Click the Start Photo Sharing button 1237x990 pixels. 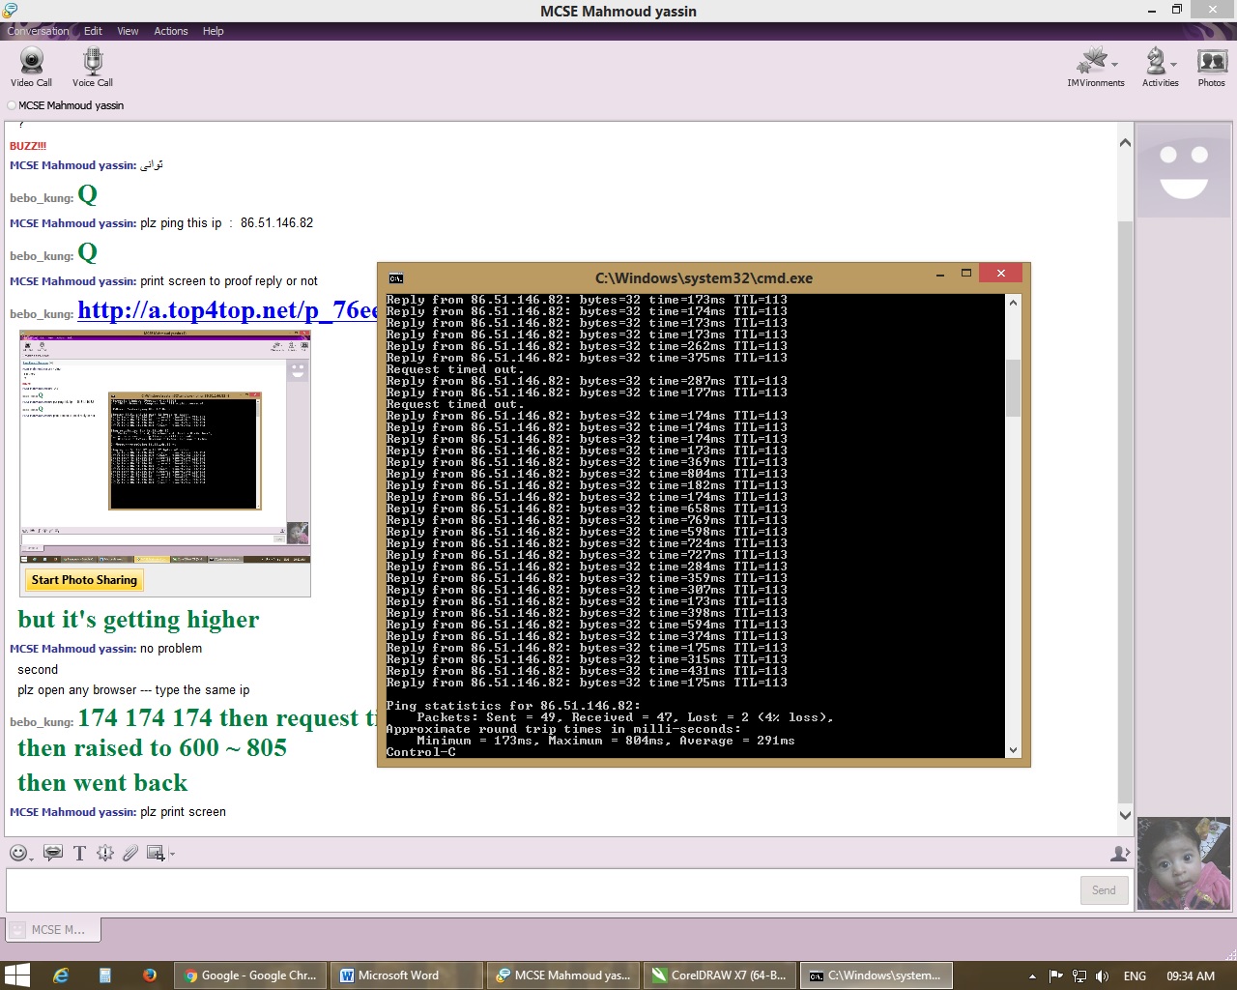tap(84, 580)
